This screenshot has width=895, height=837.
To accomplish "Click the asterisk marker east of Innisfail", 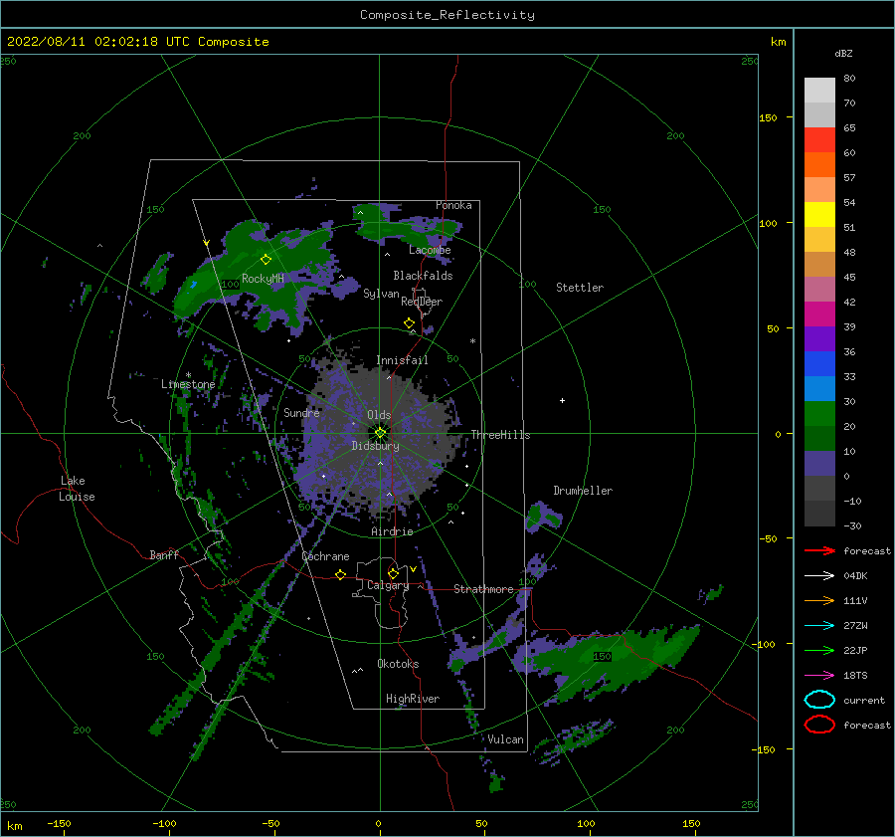I will tap(472, 341).
